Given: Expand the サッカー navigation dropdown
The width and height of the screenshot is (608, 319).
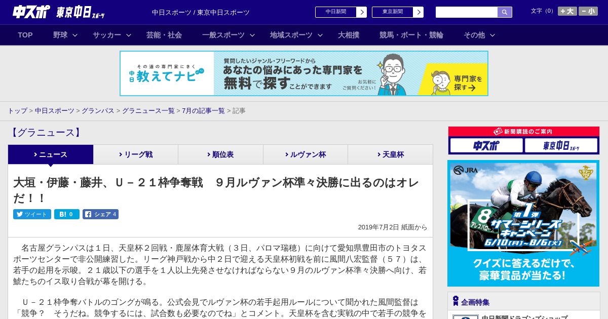Looking at the screenshot, I should (x=112, y=35).
